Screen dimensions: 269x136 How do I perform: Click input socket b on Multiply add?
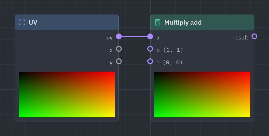point(150,49)
